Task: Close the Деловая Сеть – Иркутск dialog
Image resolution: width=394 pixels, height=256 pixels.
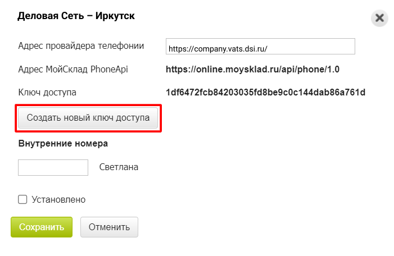Action: pos(379,18)
